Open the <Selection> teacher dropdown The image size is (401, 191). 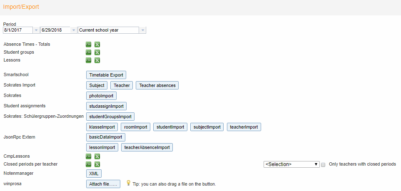291,164
